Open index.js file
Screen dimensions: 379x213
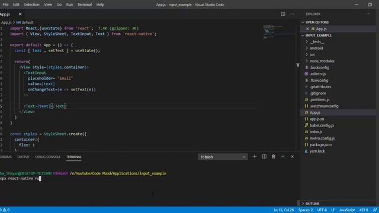pos(316,132)
